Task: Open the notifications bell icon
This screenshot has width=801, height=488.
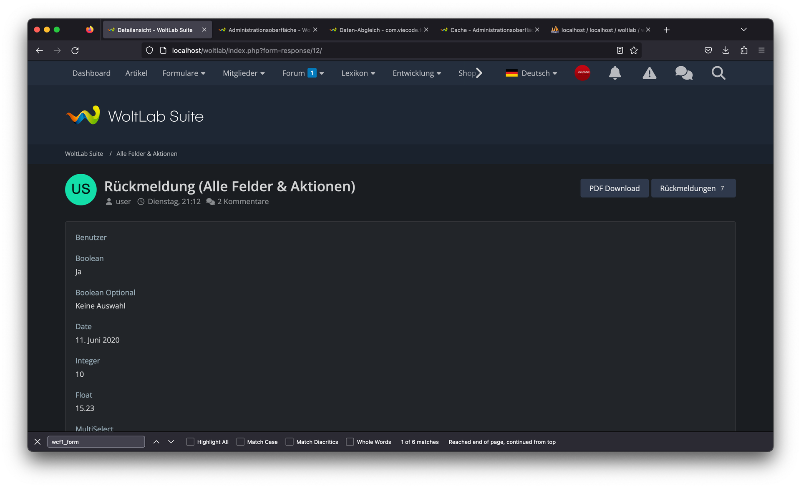Action: click(615, 73)
